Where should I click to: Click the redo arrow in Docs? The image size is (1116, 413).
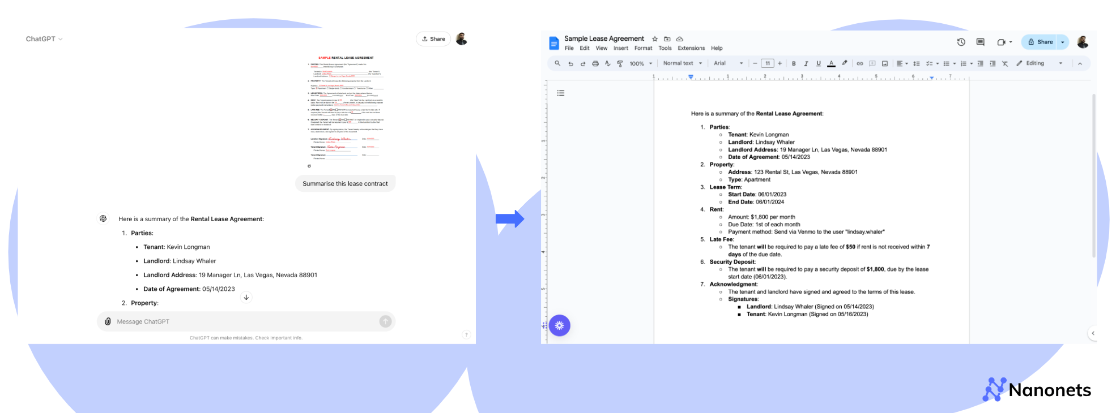tap(583, 63)
